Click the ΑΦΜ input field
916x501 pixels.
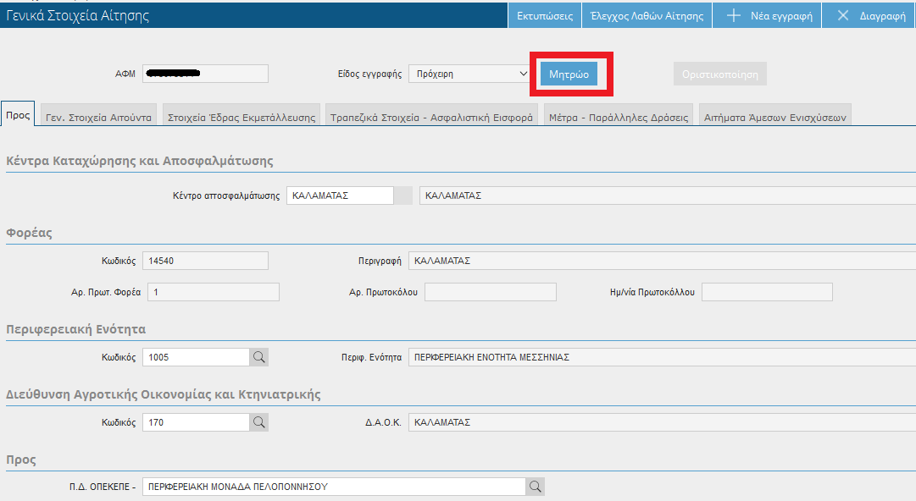[205, 74]
